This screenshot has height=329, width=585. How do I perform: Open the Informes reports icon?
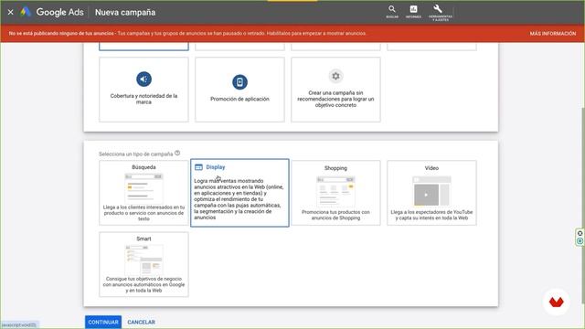(413, 12)
